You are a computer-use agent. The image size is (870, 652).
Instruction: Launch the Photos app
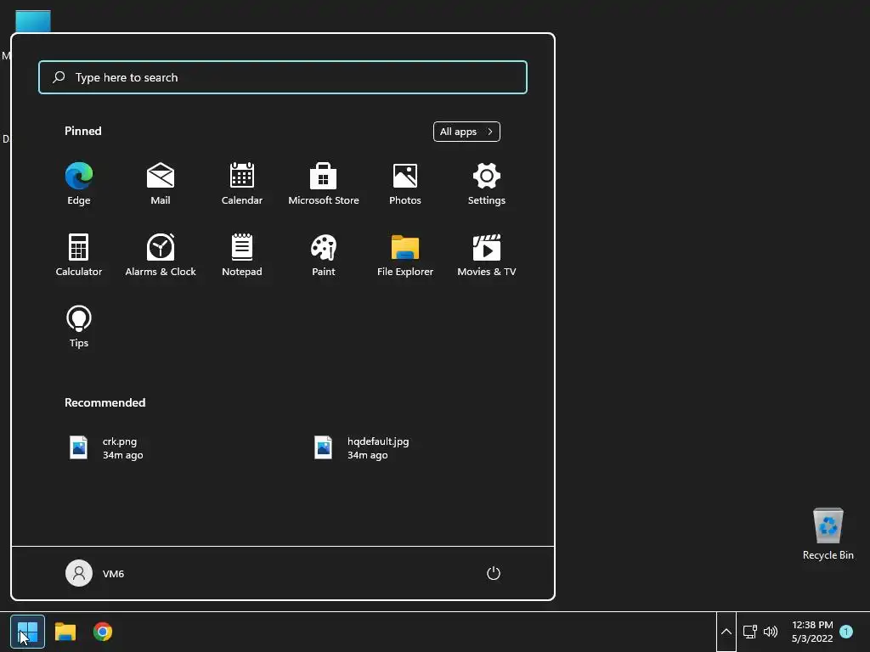(405, 184)
